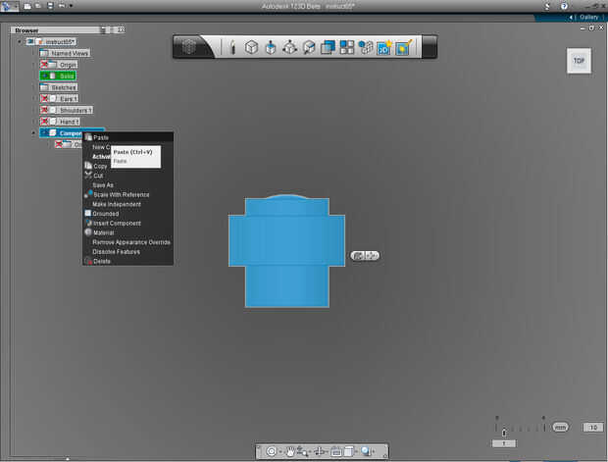This screenshot has width=608, height=462.
Task: Click the New file icon in title bar
Action: pos(27,6)
